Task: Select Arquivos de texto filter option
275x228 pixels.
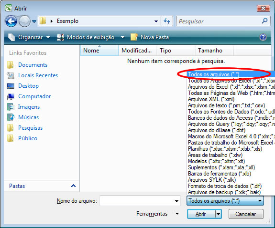Action: pos(231,105)
